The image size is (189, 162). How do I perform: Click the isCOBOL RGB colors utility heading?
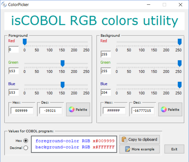(x=94, y=21)
